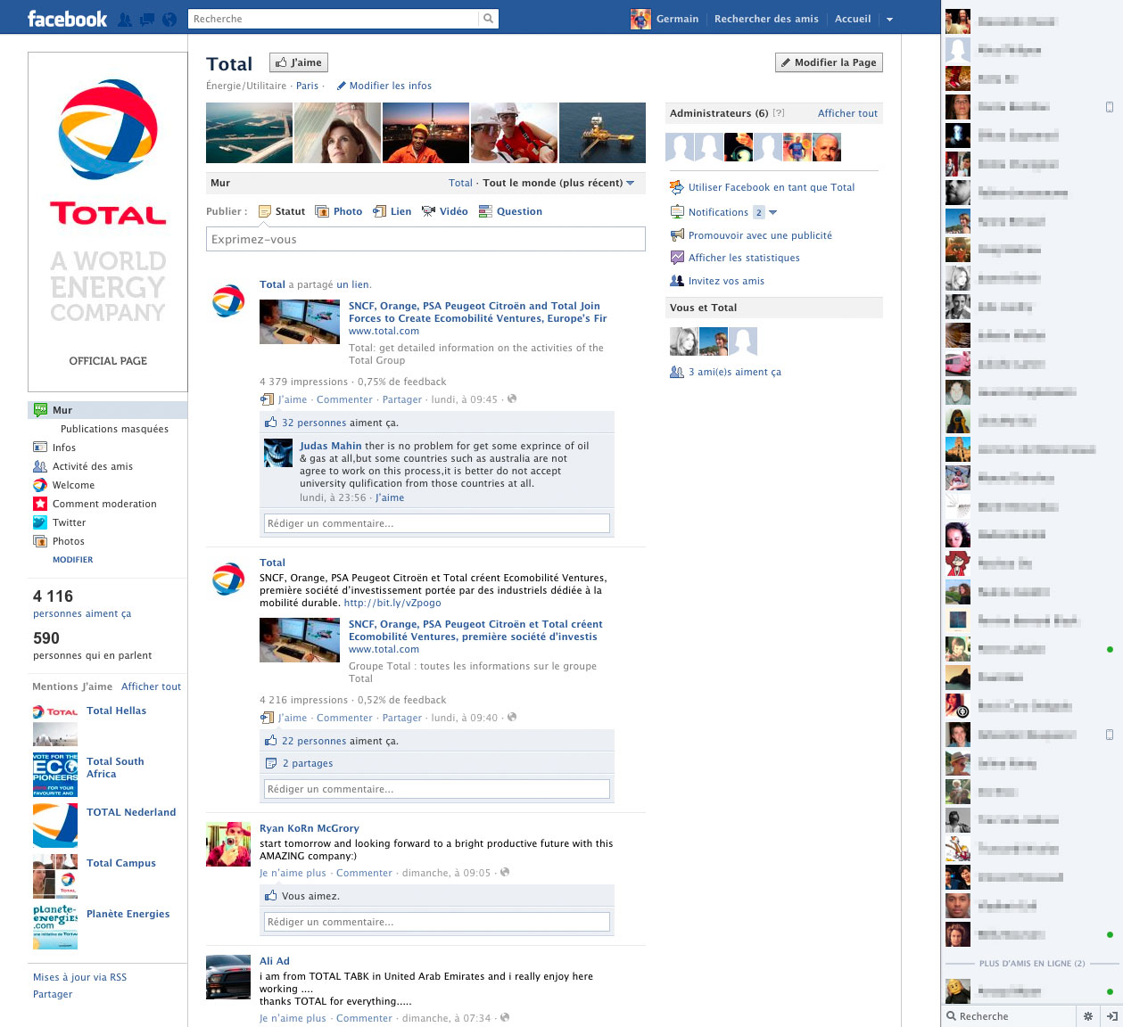This screenshot has width=1123, height=1027.
Task: Click Modifier la Page button
Action: [x=830, y=62]
